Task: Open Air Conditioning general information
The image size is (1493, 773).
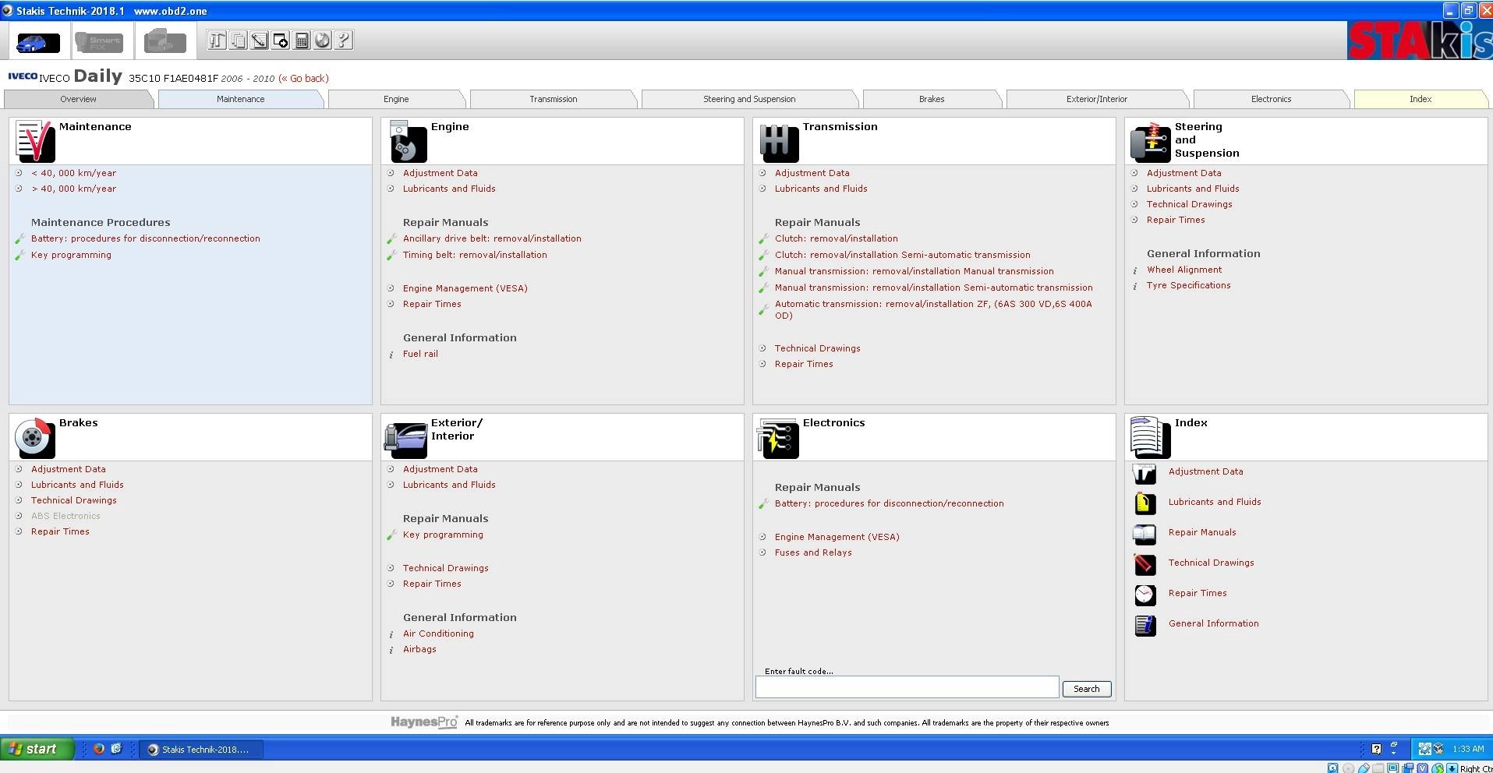Action: point(438,634)
